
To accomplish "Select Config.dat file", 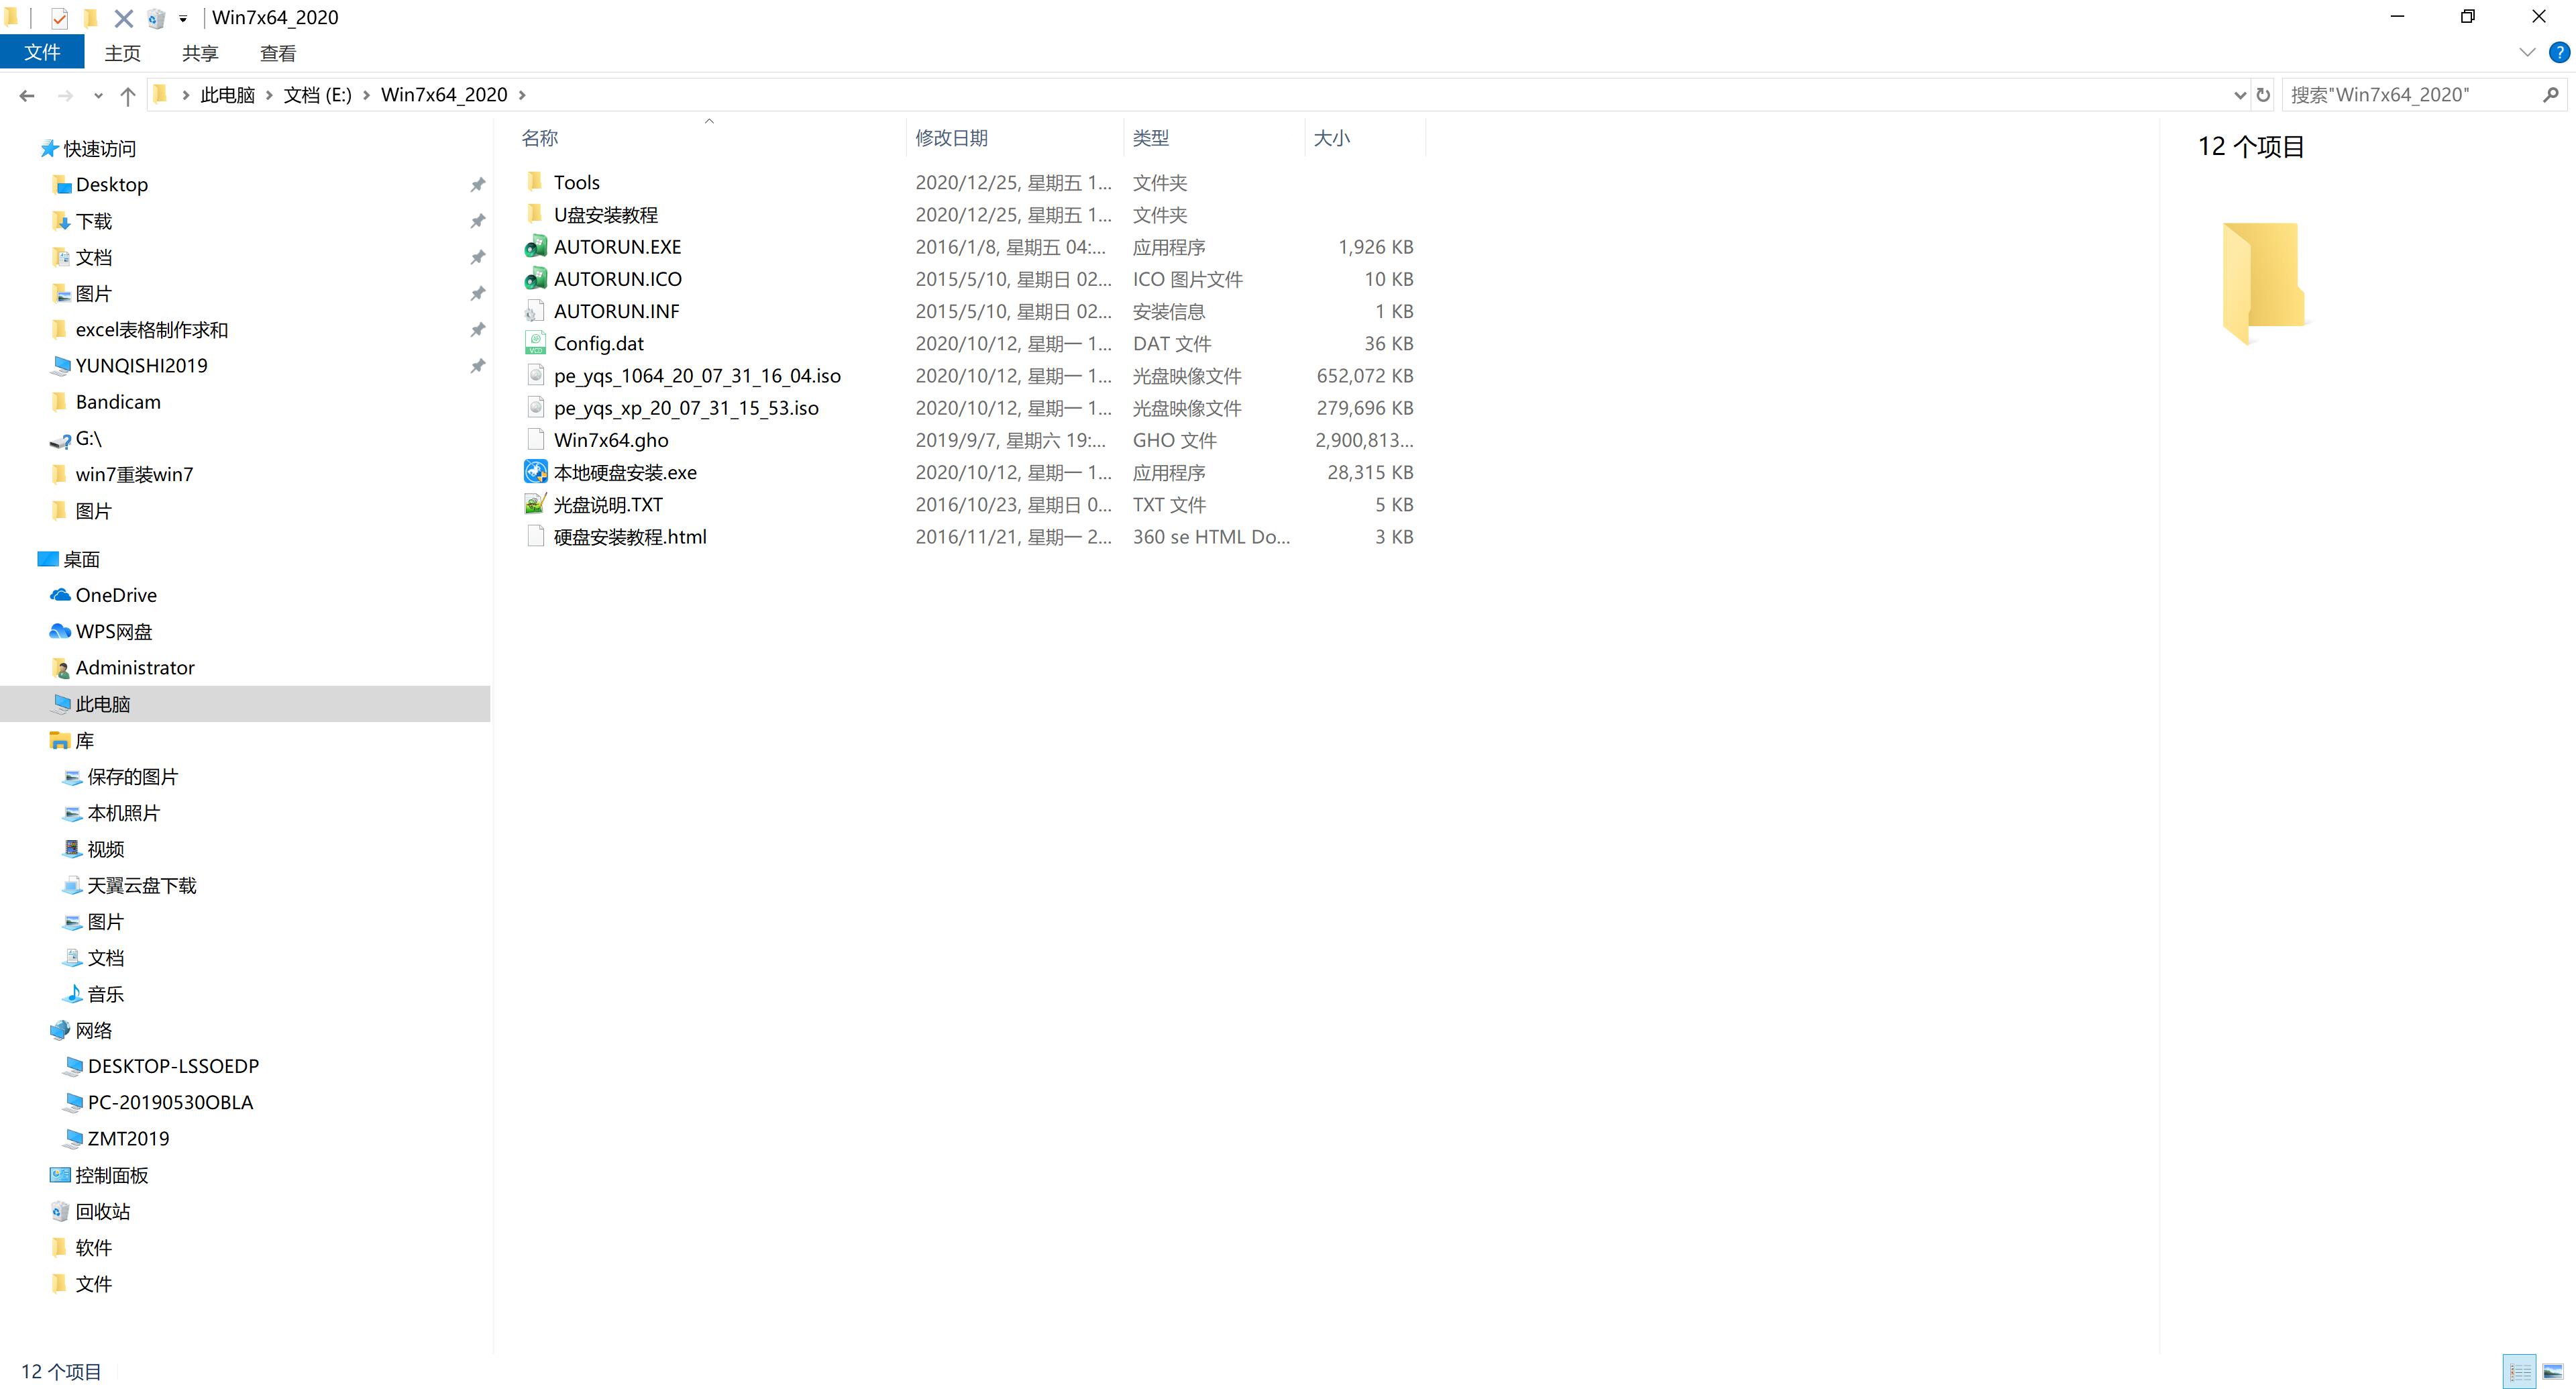I will (598, 342).
